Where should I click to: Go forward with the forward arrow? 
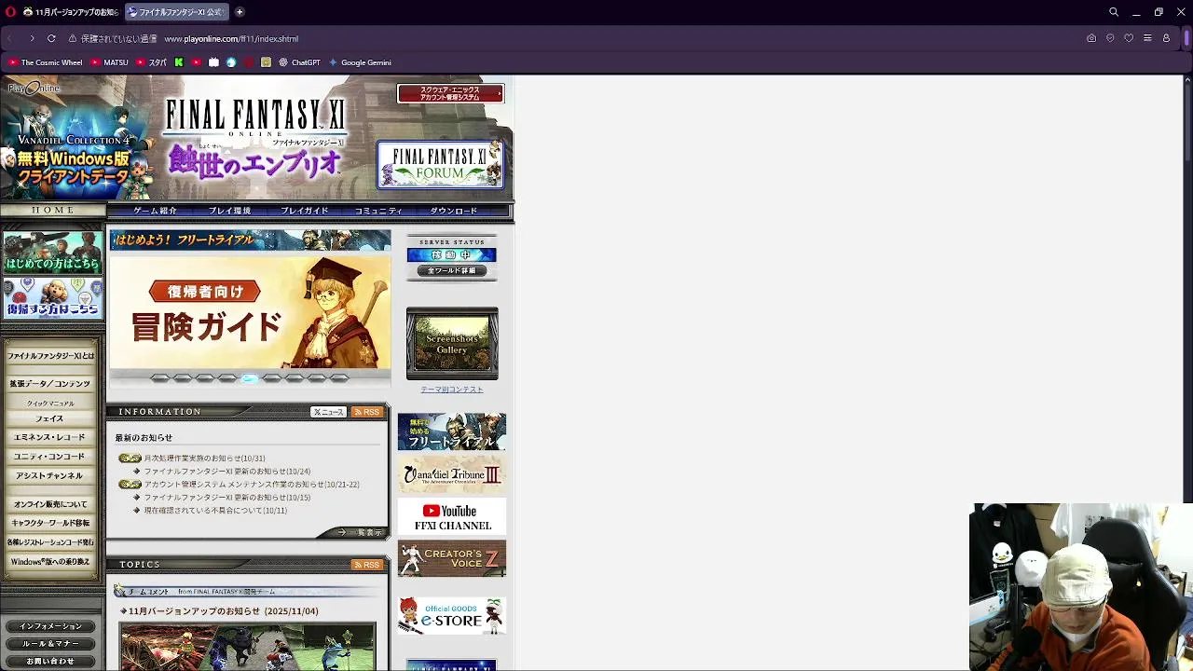[32, 38]
